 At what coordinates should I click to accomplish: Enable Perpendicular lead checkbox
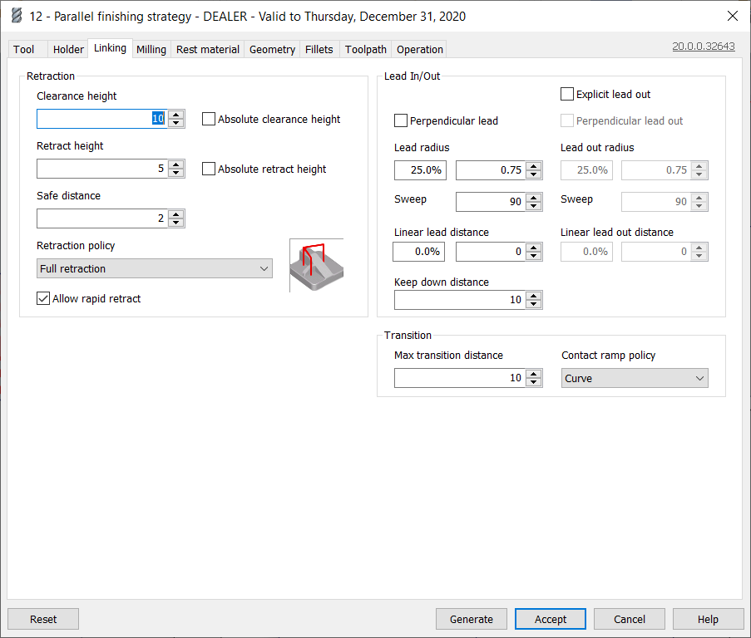(401, 120)
